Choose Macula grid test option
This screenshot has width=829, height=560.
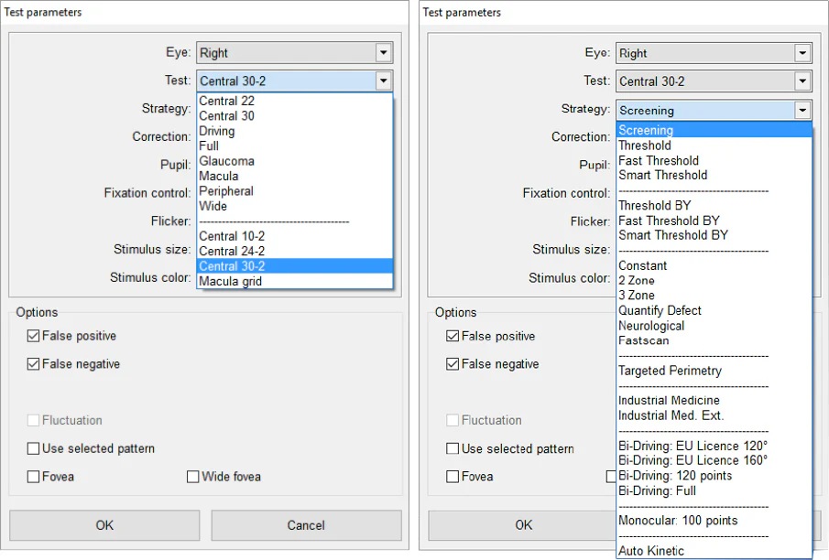click(x=295, y=281)
